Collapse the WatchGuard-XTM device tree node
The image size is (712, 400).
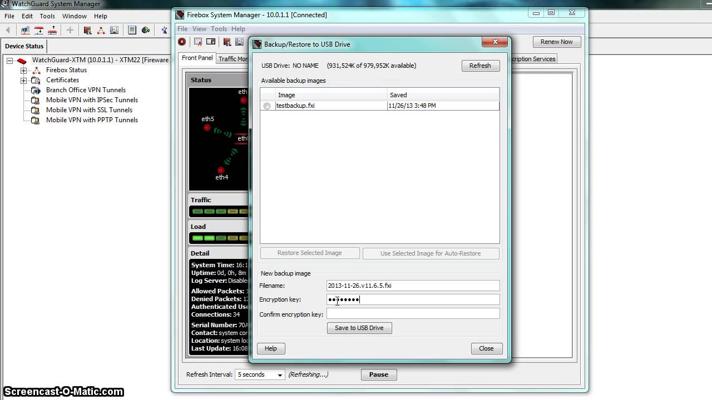9,61
